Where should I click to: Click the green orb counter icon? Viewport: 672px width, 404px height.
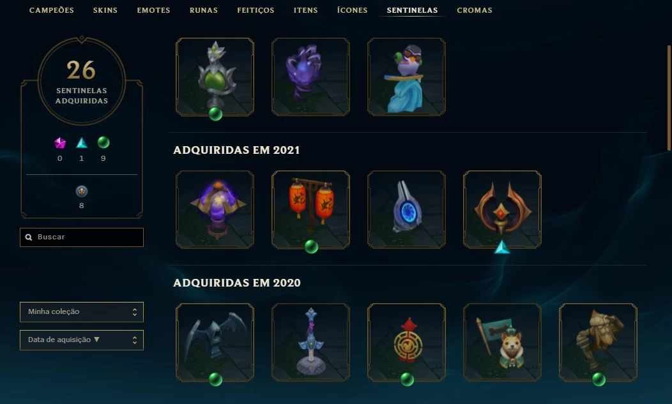(x=103, y=142)
